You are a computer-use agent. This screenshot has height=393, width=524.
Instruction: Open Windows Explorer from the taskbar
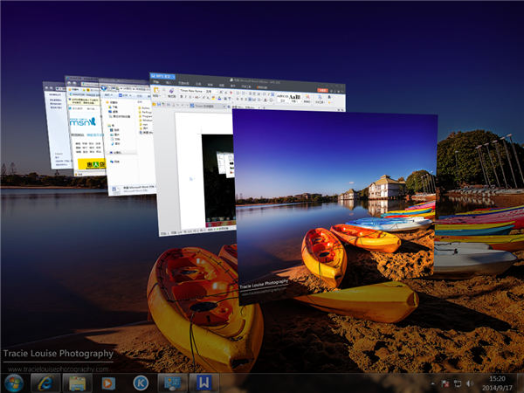click(77, 383)
